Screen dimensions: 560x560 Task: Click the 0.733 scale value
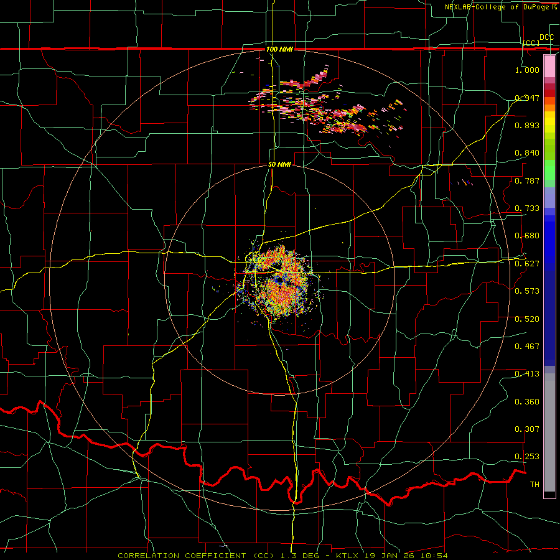tap(527, 208)
